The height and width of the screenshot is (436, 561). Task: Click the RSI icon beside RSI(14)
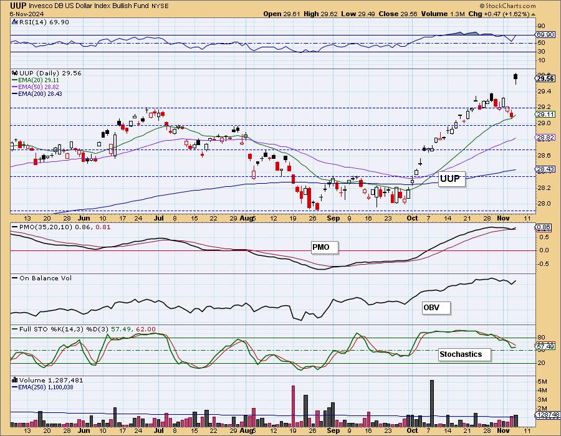coord(15,22)
